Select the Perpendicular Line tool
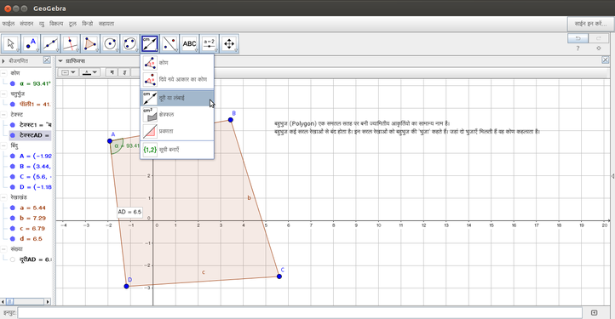 [70, 44]
